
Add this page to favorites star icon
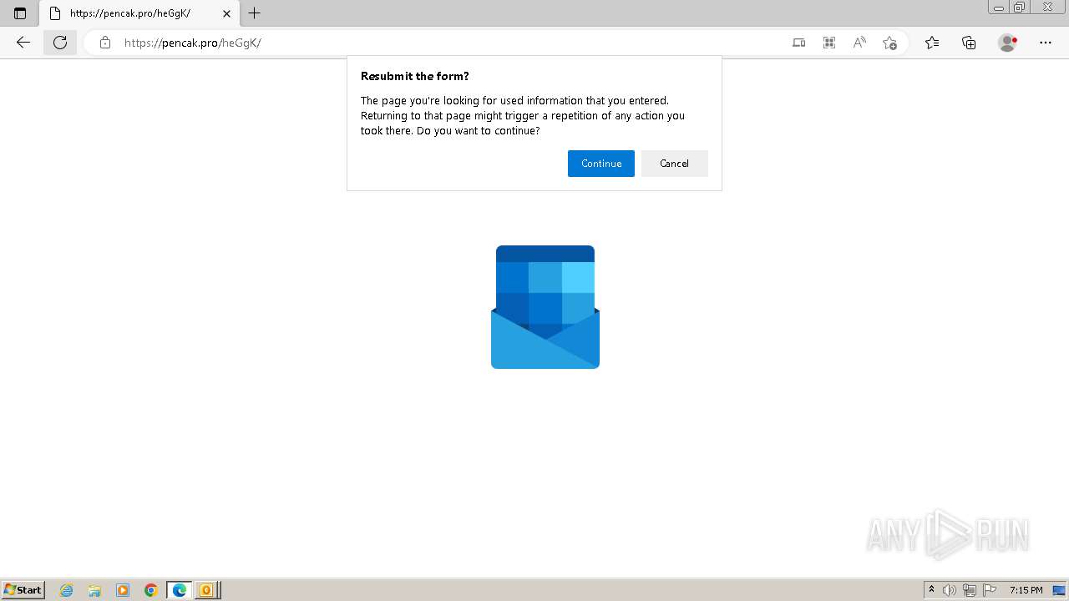coord(889,43)
